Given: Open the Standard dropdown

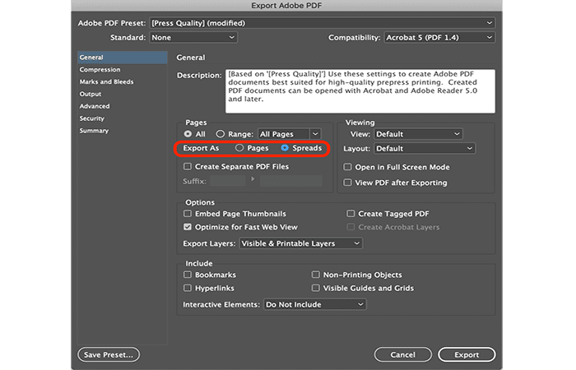Looking at the screenshot, I should 193,38.
